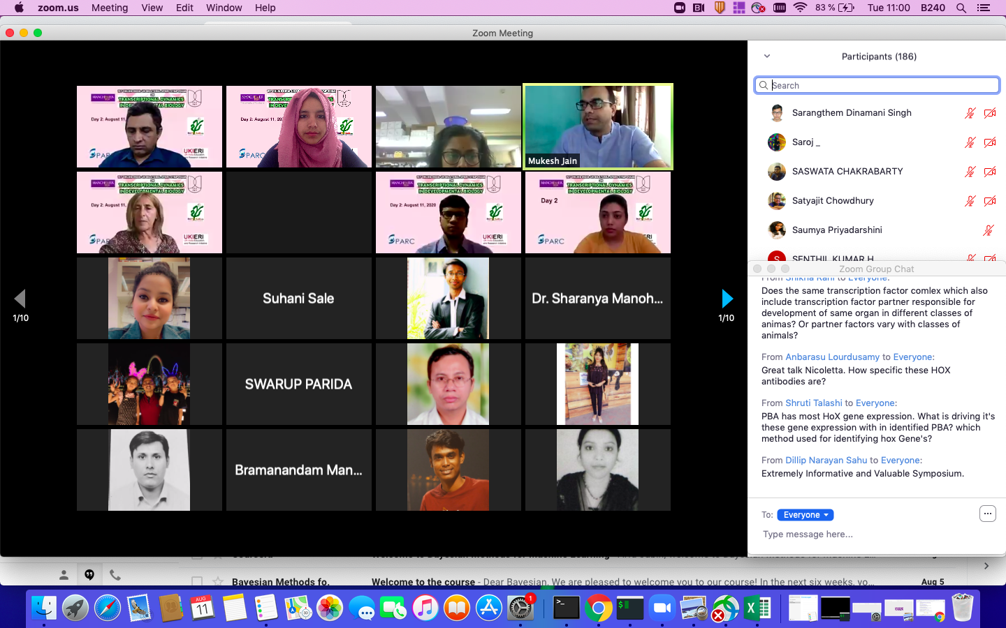This screenshot has height=628, width=1006.
Task: Collapse the Participants panel chevron
Action: click(x=767, y=57)
